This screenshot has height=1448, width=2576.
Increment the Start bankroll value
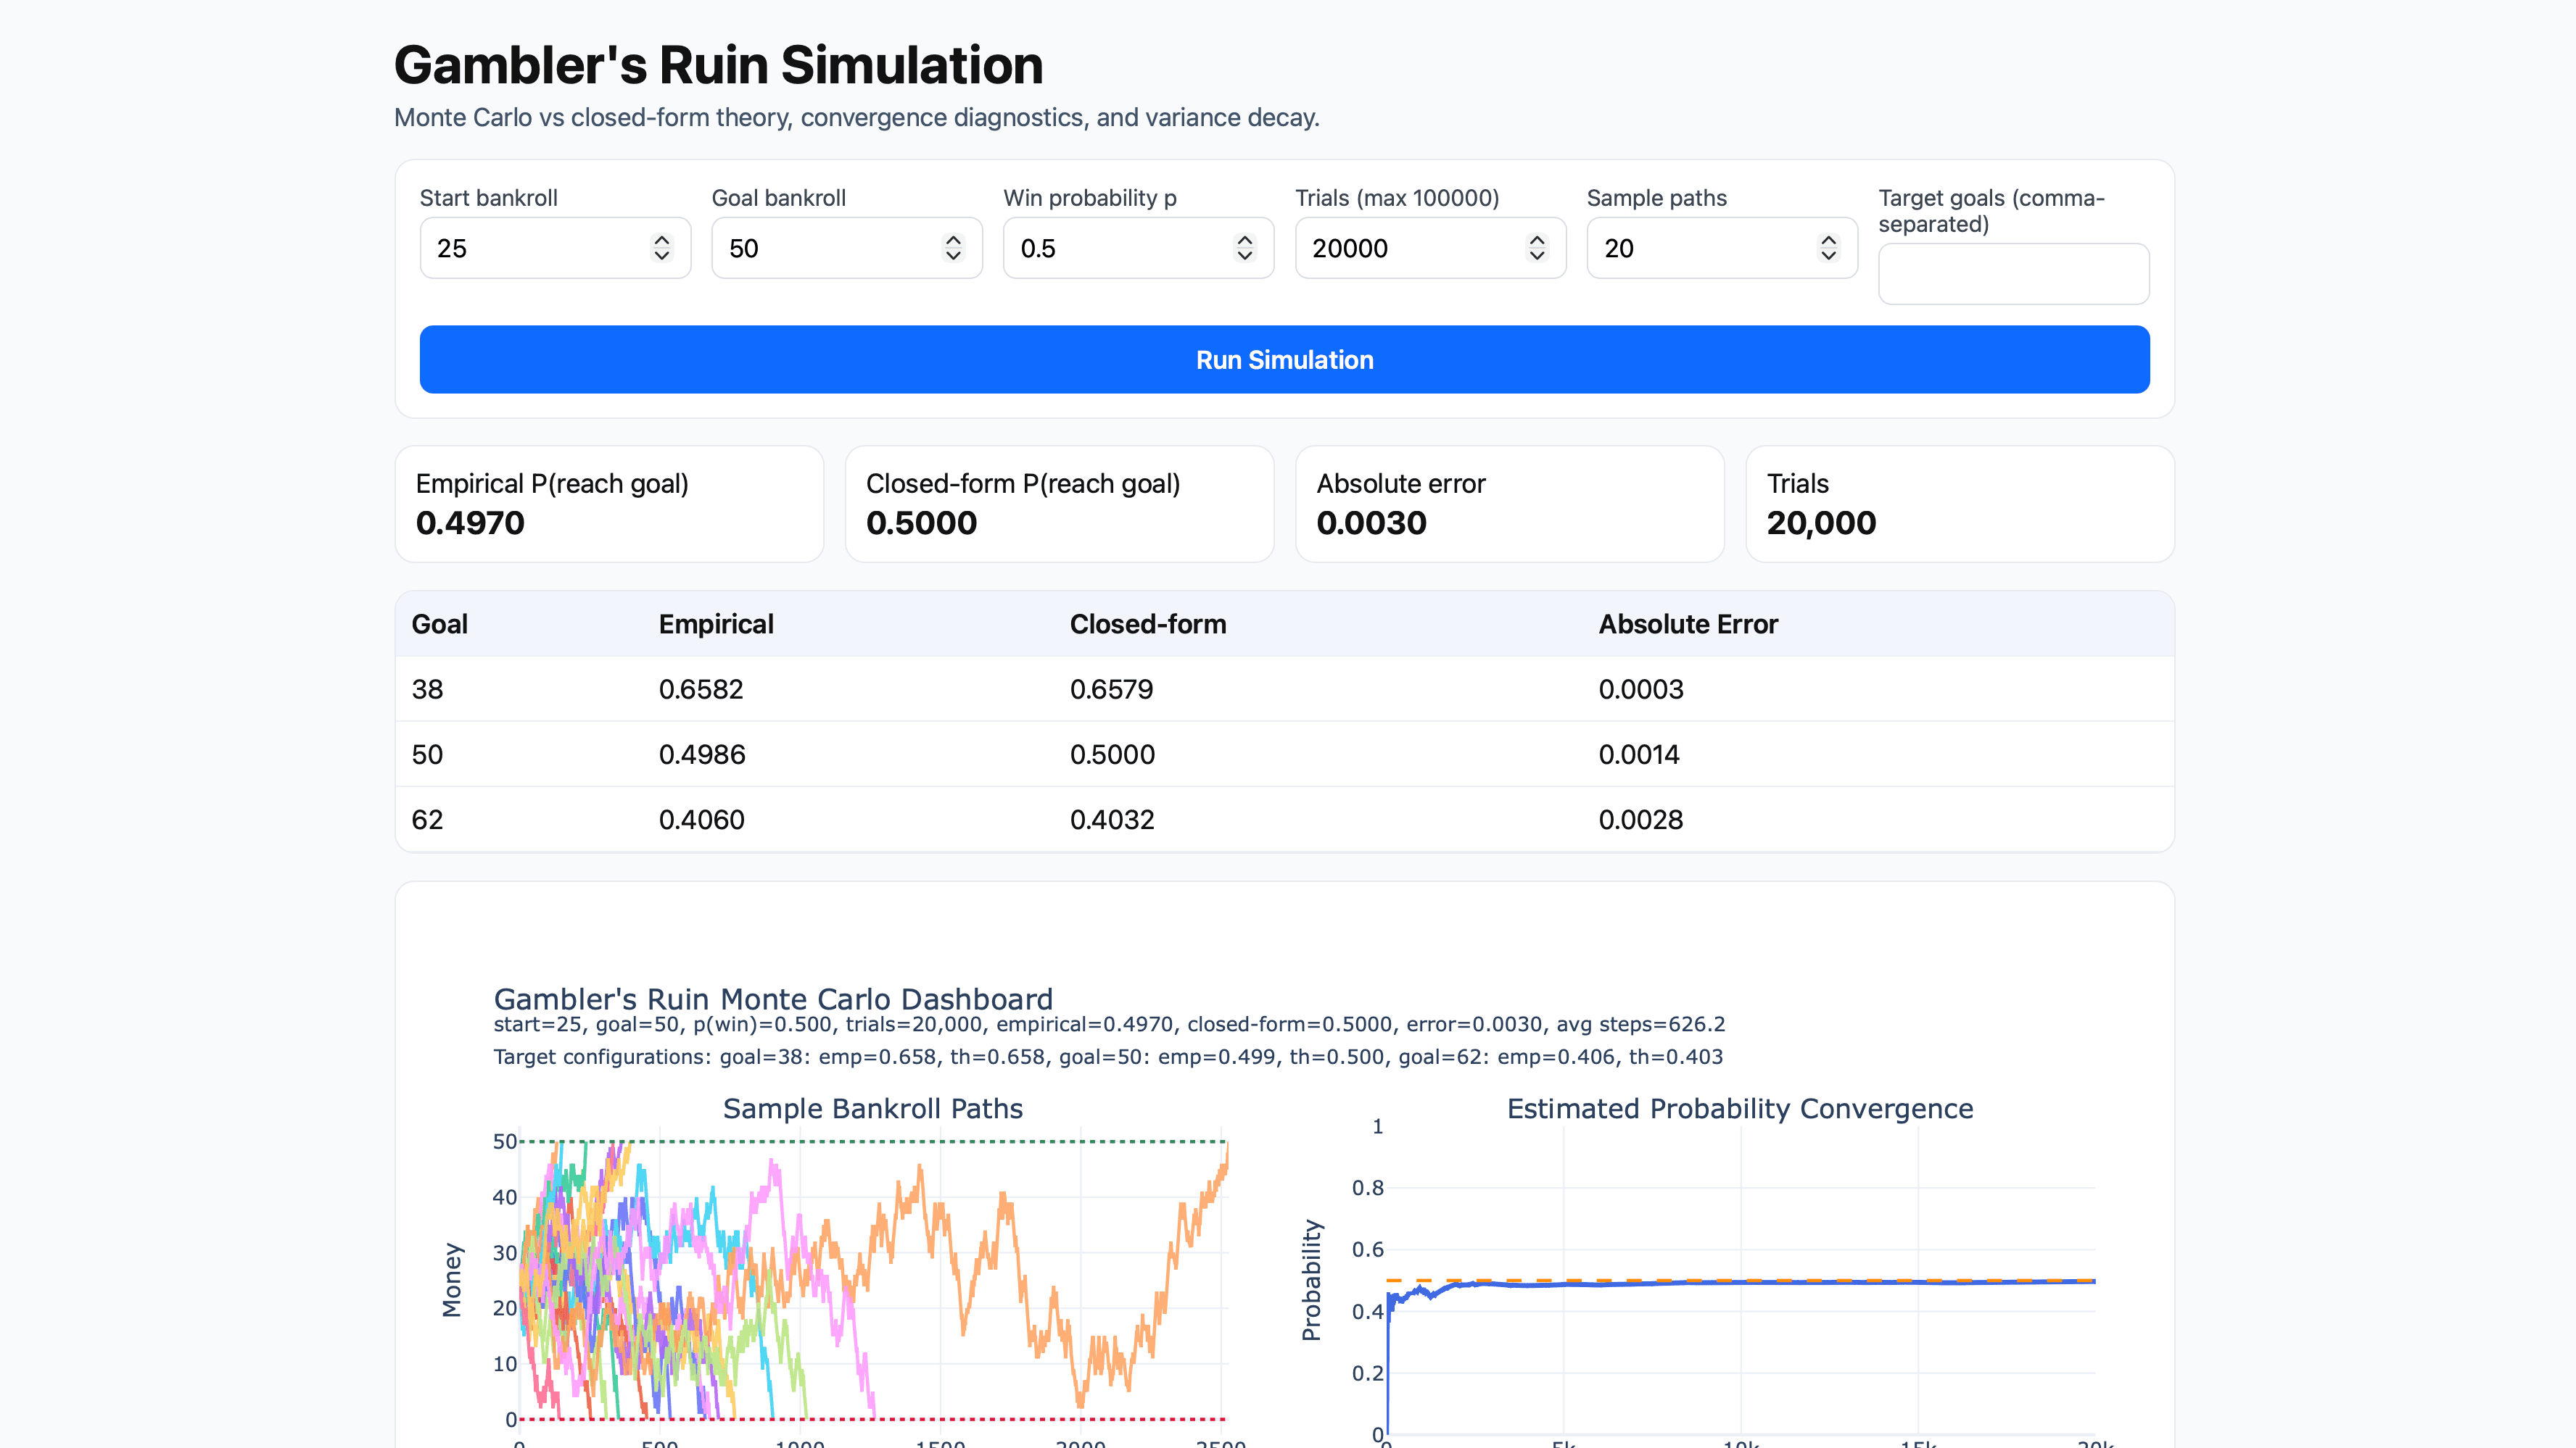point(661,240)
